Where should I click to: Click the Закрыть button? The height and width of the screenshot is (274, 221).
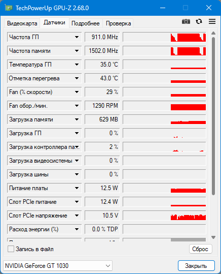196,266
